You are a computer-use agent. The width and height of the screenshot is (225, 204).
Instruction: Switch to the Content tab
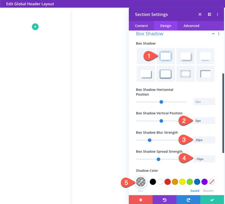141,26
